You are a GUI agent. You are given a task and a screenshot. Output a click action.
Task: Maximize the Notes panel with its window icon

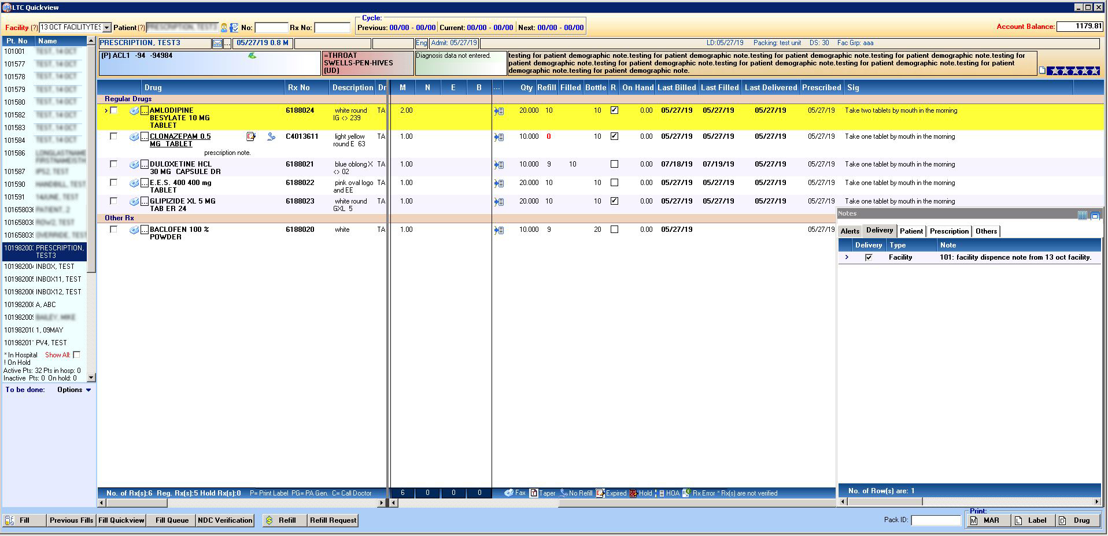coord(1095,215)
